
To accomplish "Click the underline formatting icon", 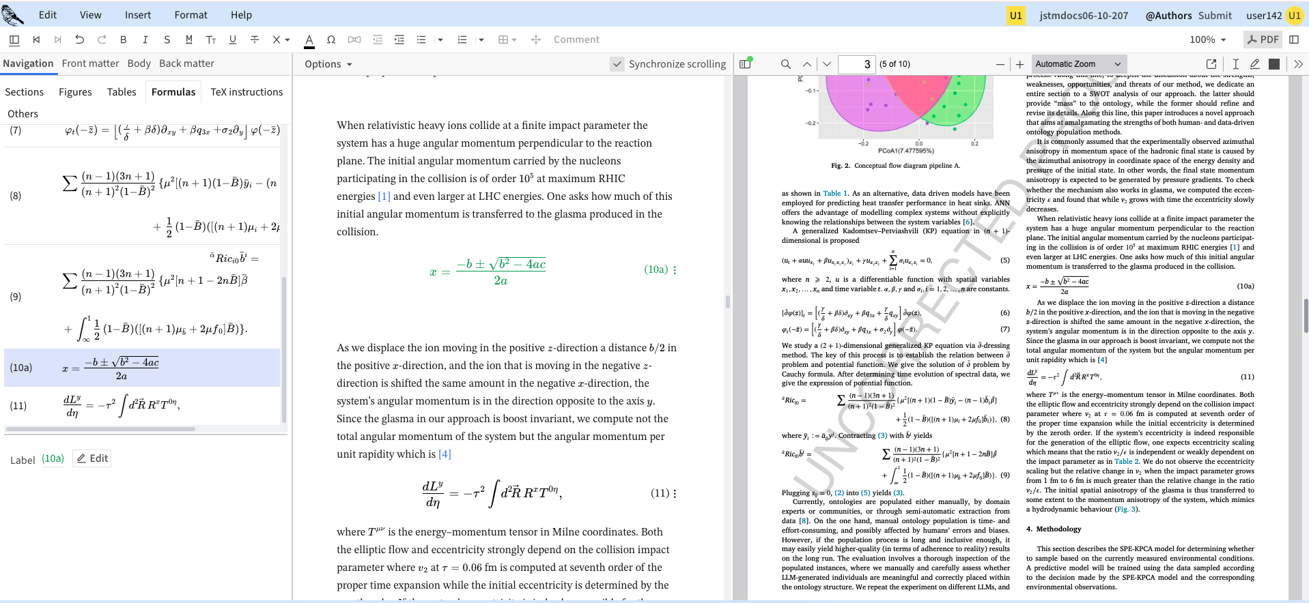I will (x=233, y=40).
